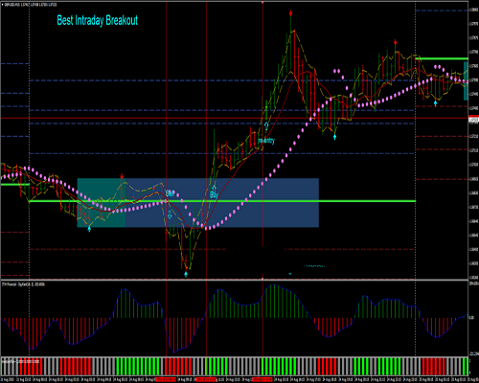
Task: Click the 'Sell' text label on chart
Action: [x=171, y=193]
